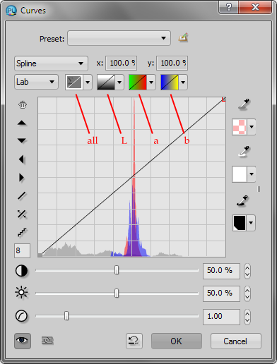Click the steps field showing 8

click(22, 250)
